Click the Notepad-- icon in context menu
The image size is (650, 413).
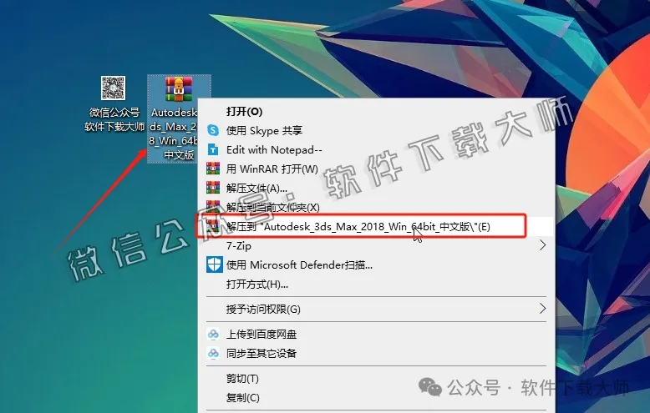click(213, 149)
